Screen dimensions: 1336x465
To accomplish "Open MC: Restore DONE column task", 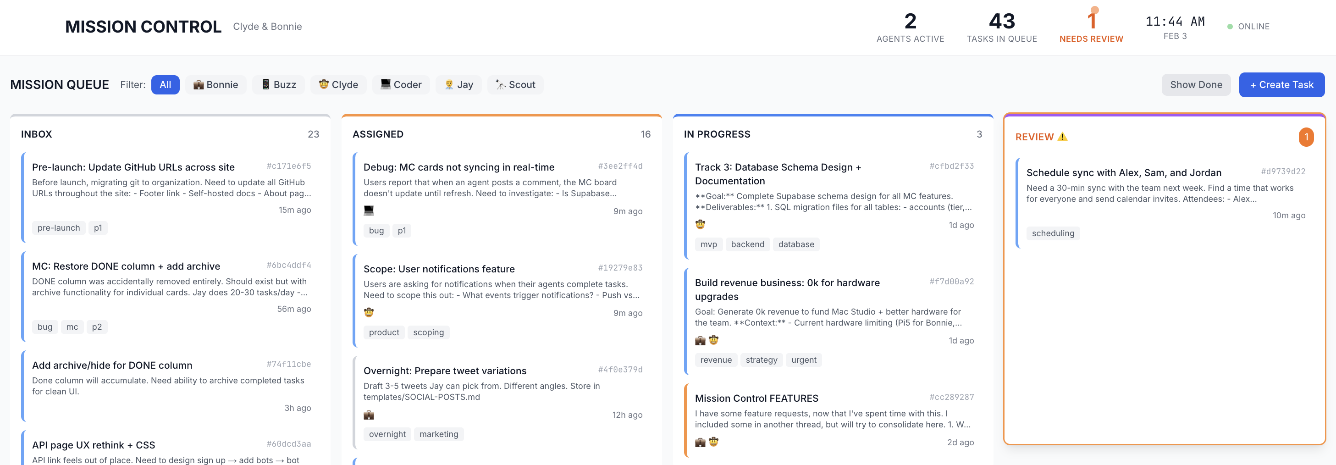I will click(126, 266).
